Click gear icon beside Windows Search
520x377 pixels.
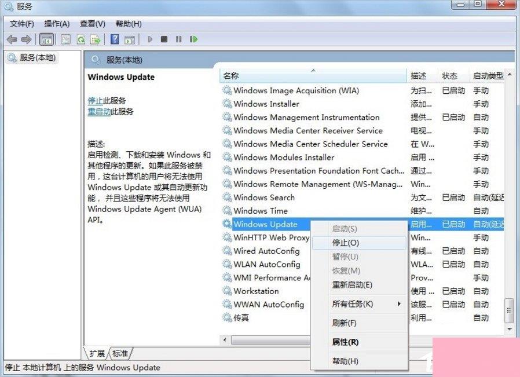pyautogui.click(x=227, y=197)
